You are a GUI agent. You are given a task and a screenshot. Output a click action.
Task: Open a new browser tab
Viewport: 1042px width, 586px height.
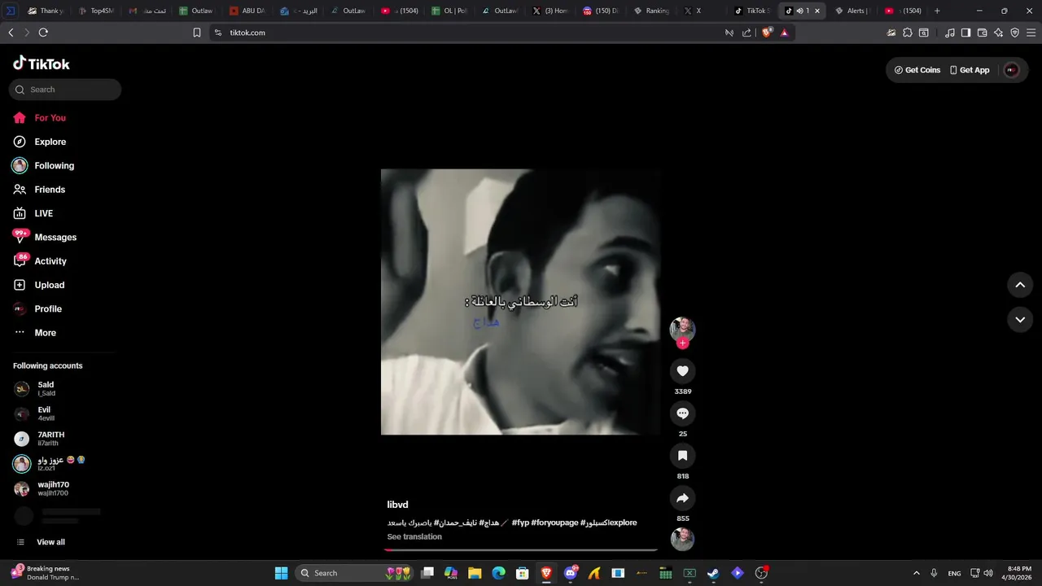(x=937, y=11)
